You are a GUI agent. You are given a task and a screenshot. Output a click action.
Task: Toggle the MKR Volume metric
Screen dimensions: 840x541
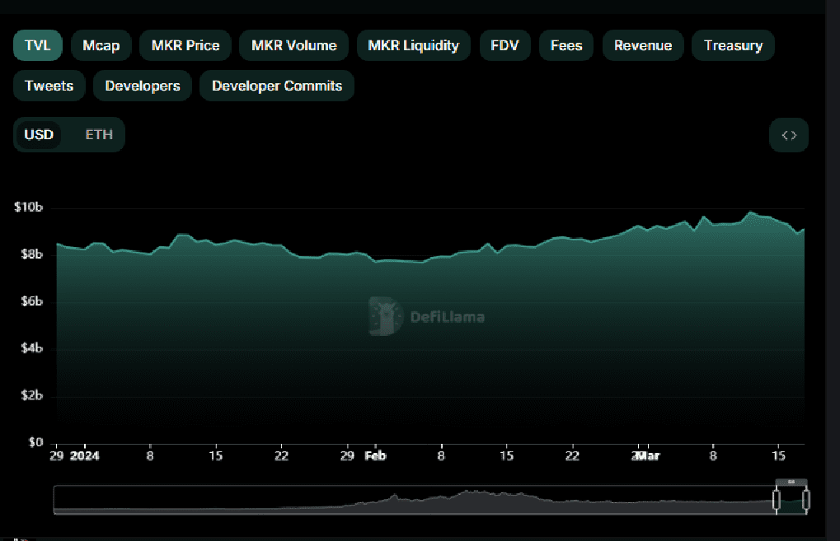pyautogui.click(x=294, y=45)
